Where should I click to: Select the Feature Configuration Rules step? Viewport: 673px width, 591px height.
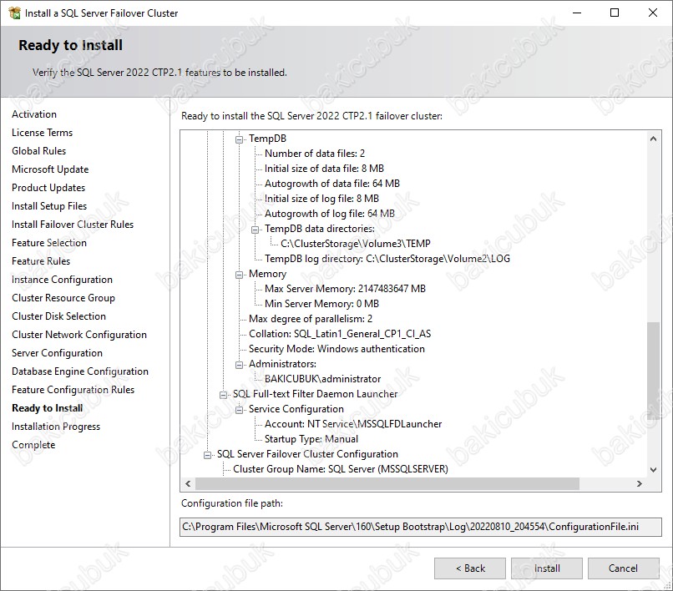(73, 390)
